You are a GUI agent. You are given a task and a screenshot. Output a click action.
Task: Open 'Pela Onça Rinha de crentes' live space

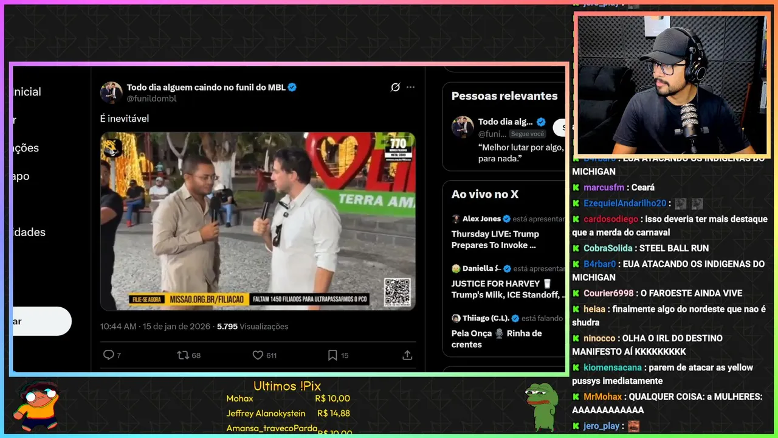(x=508, y=333)
